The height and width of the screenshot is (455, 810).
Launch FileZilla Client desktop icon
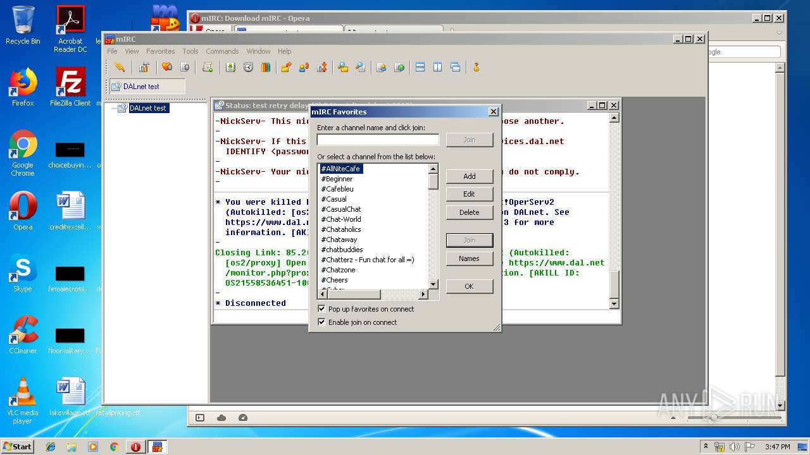(70, 87)
